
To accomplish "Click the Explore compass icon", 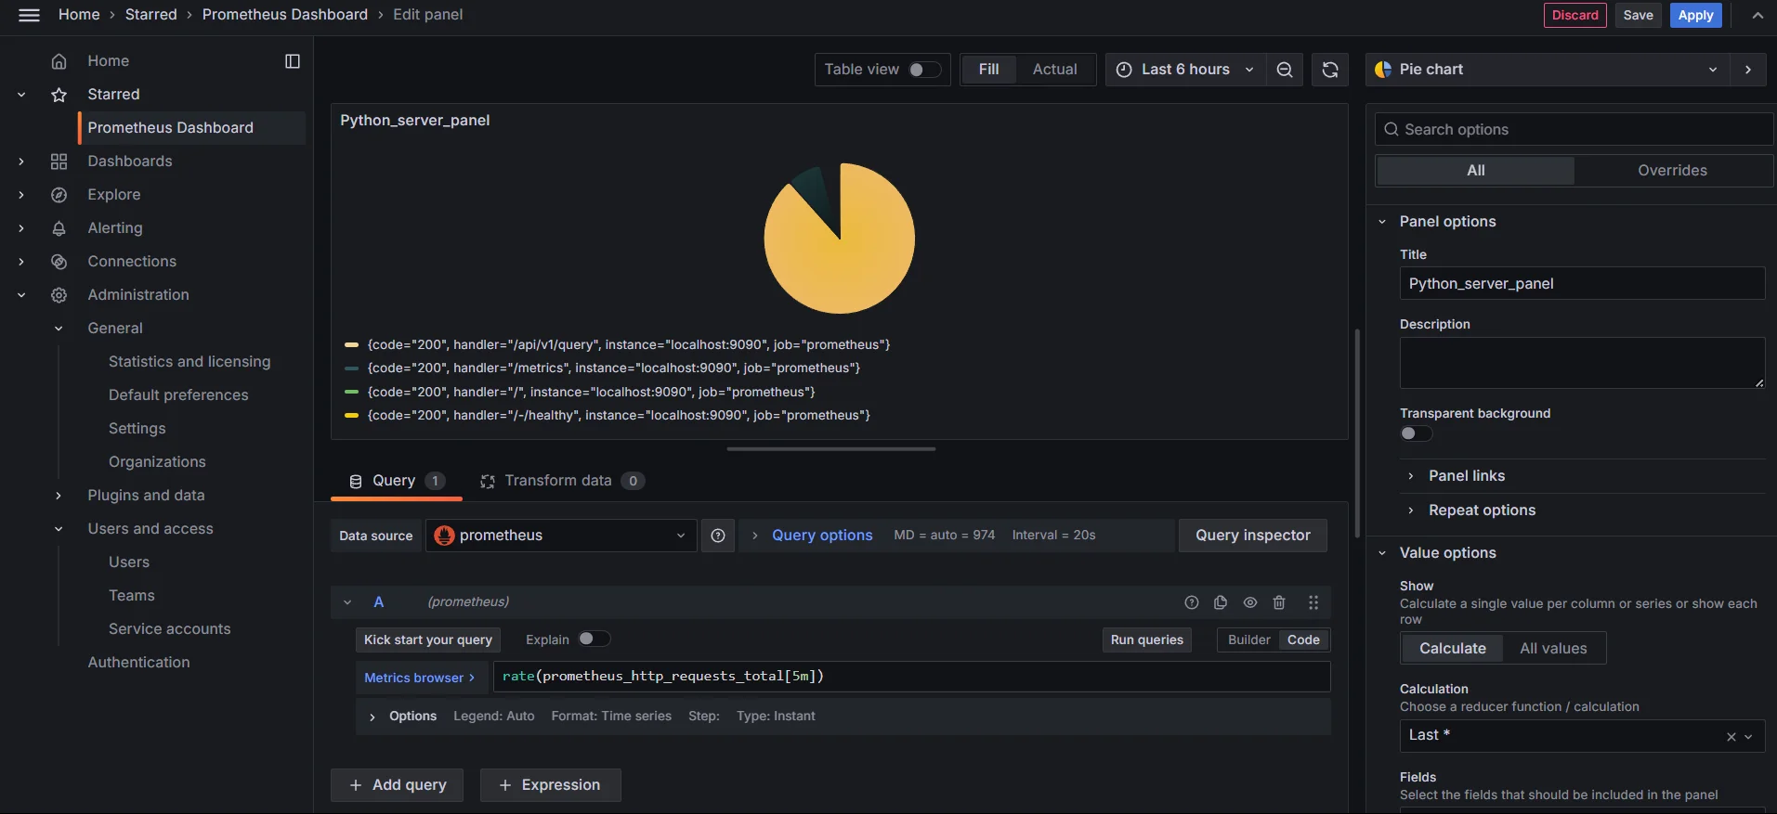I will tap(59, 195).
